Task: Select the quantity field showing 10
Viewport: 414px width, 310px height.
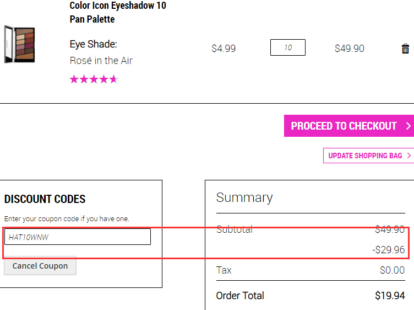Action: click(288, 47)
